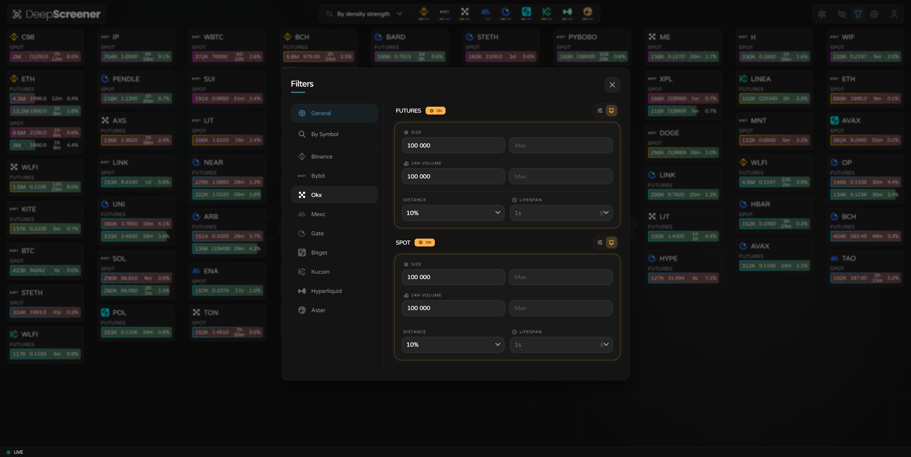Expand the By density strength sorting dropdown
Screen dimensions: 911x457
point(364,14)
